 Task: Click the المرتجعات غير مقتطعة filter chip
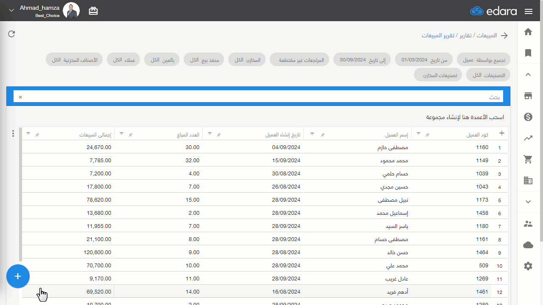tap(300, 60)
